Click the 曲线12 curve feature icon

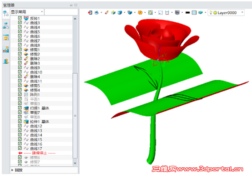pos(26,126)
